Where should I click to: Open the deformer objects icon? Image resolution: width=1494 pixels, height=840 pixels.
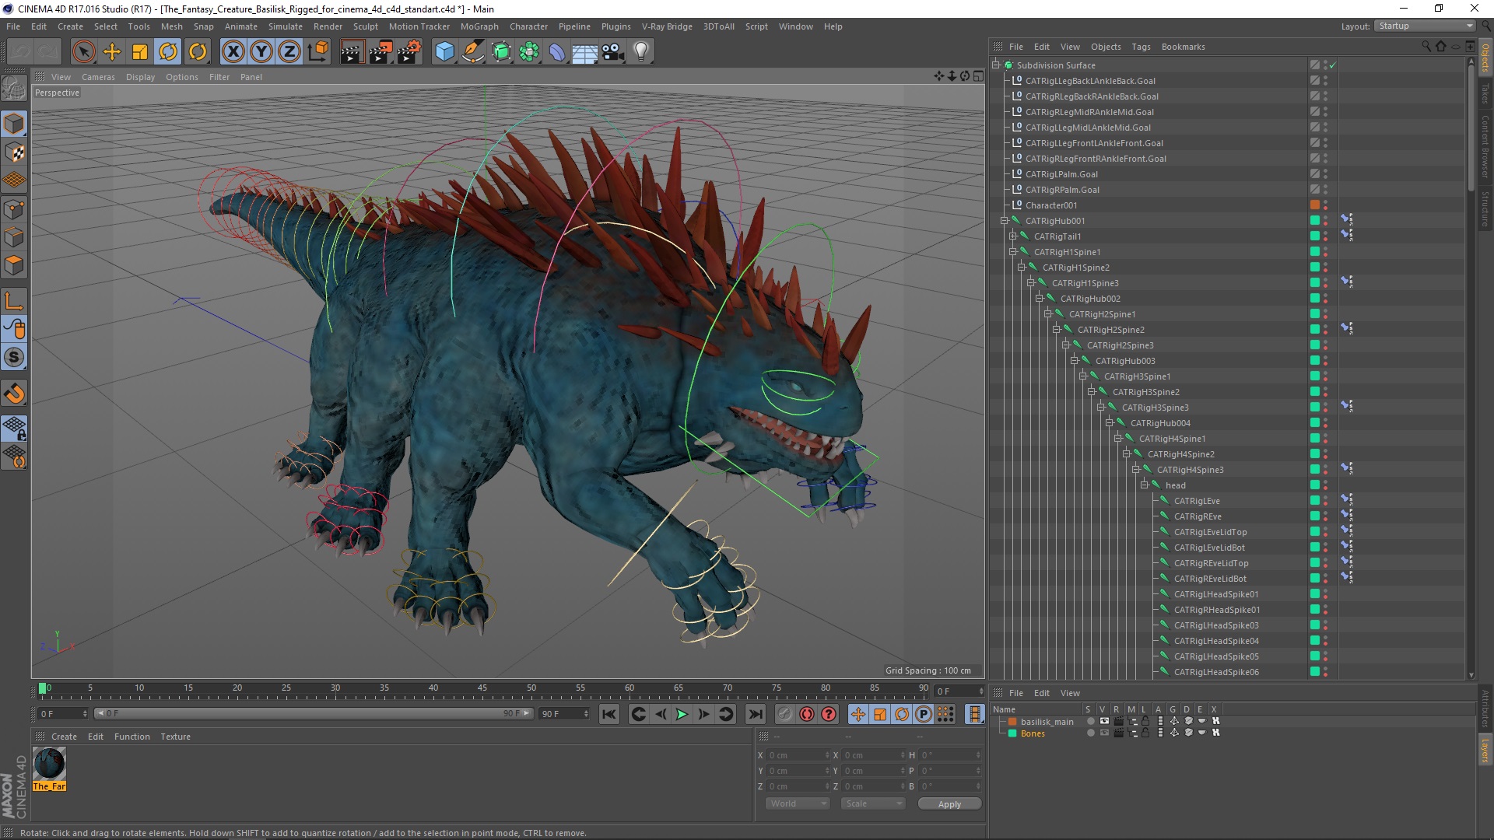[x=557, y=52]
